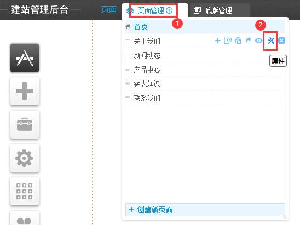Click the redirect arrow icon for 关于我们
Viewport: 300px width, 225px height.
pos(248,41)
